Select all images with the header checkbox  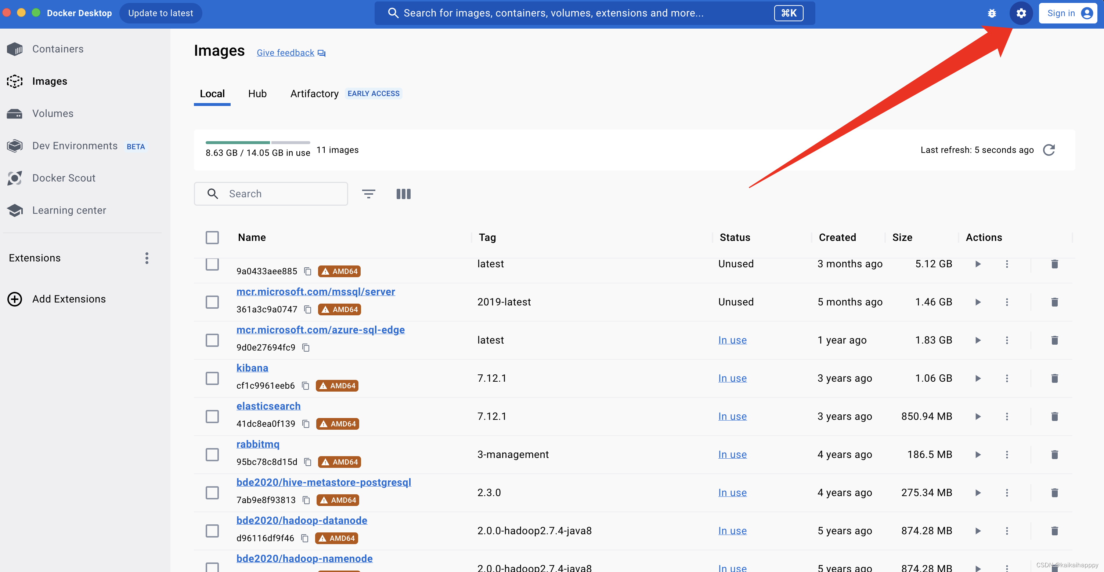click(x=212, y=238)
